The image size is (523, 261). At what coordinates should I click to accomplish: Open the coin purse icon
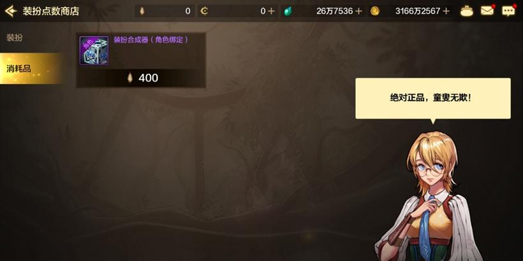pyautogui.click(x=467, y=11)
